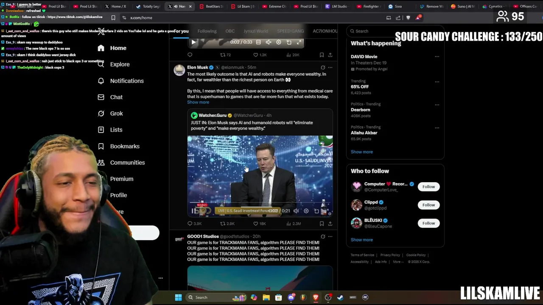The height and width of the screenshot is (305, 543).
Task: Switch to the Jynxzi World tab
Action: [x=256, y=31]
